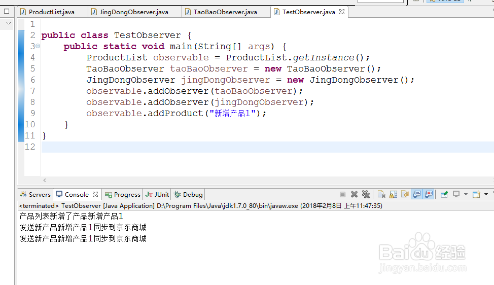
Task: Click the Display Selected Console icon
Action: (456, 194)
